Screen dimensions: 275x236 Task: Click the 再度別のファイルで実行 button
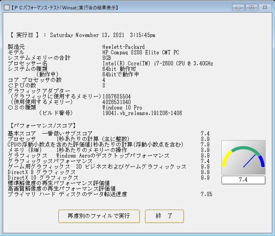tap(99, 216)
